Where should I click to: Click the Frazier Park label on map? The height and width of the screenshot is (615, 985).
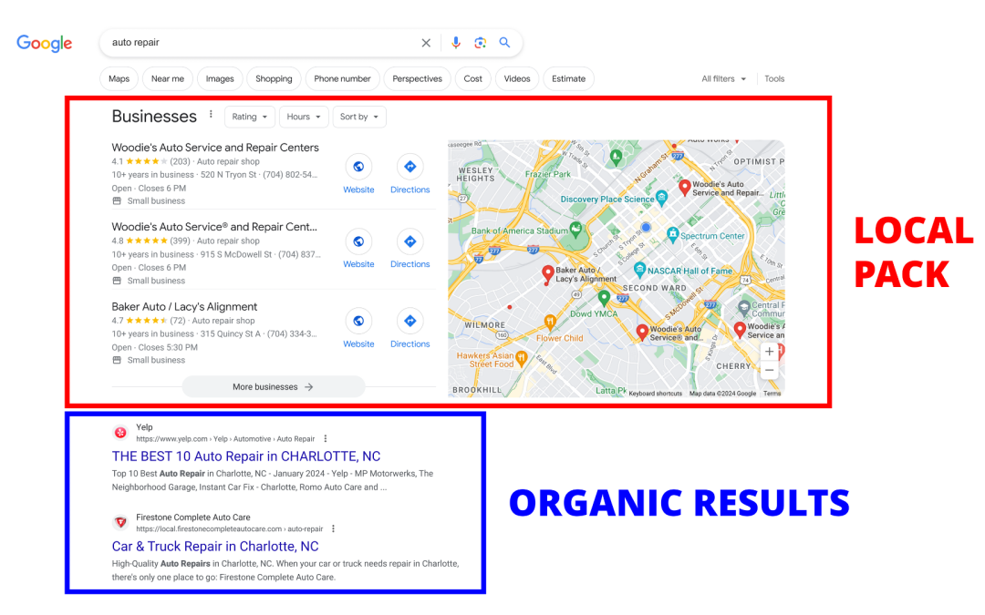click(548, 174)
